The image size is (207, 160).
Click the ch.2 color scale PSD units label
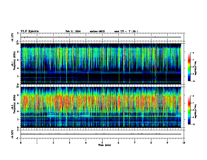[196, 111]
